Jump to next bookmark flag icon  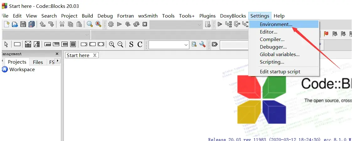coord(343,34)
